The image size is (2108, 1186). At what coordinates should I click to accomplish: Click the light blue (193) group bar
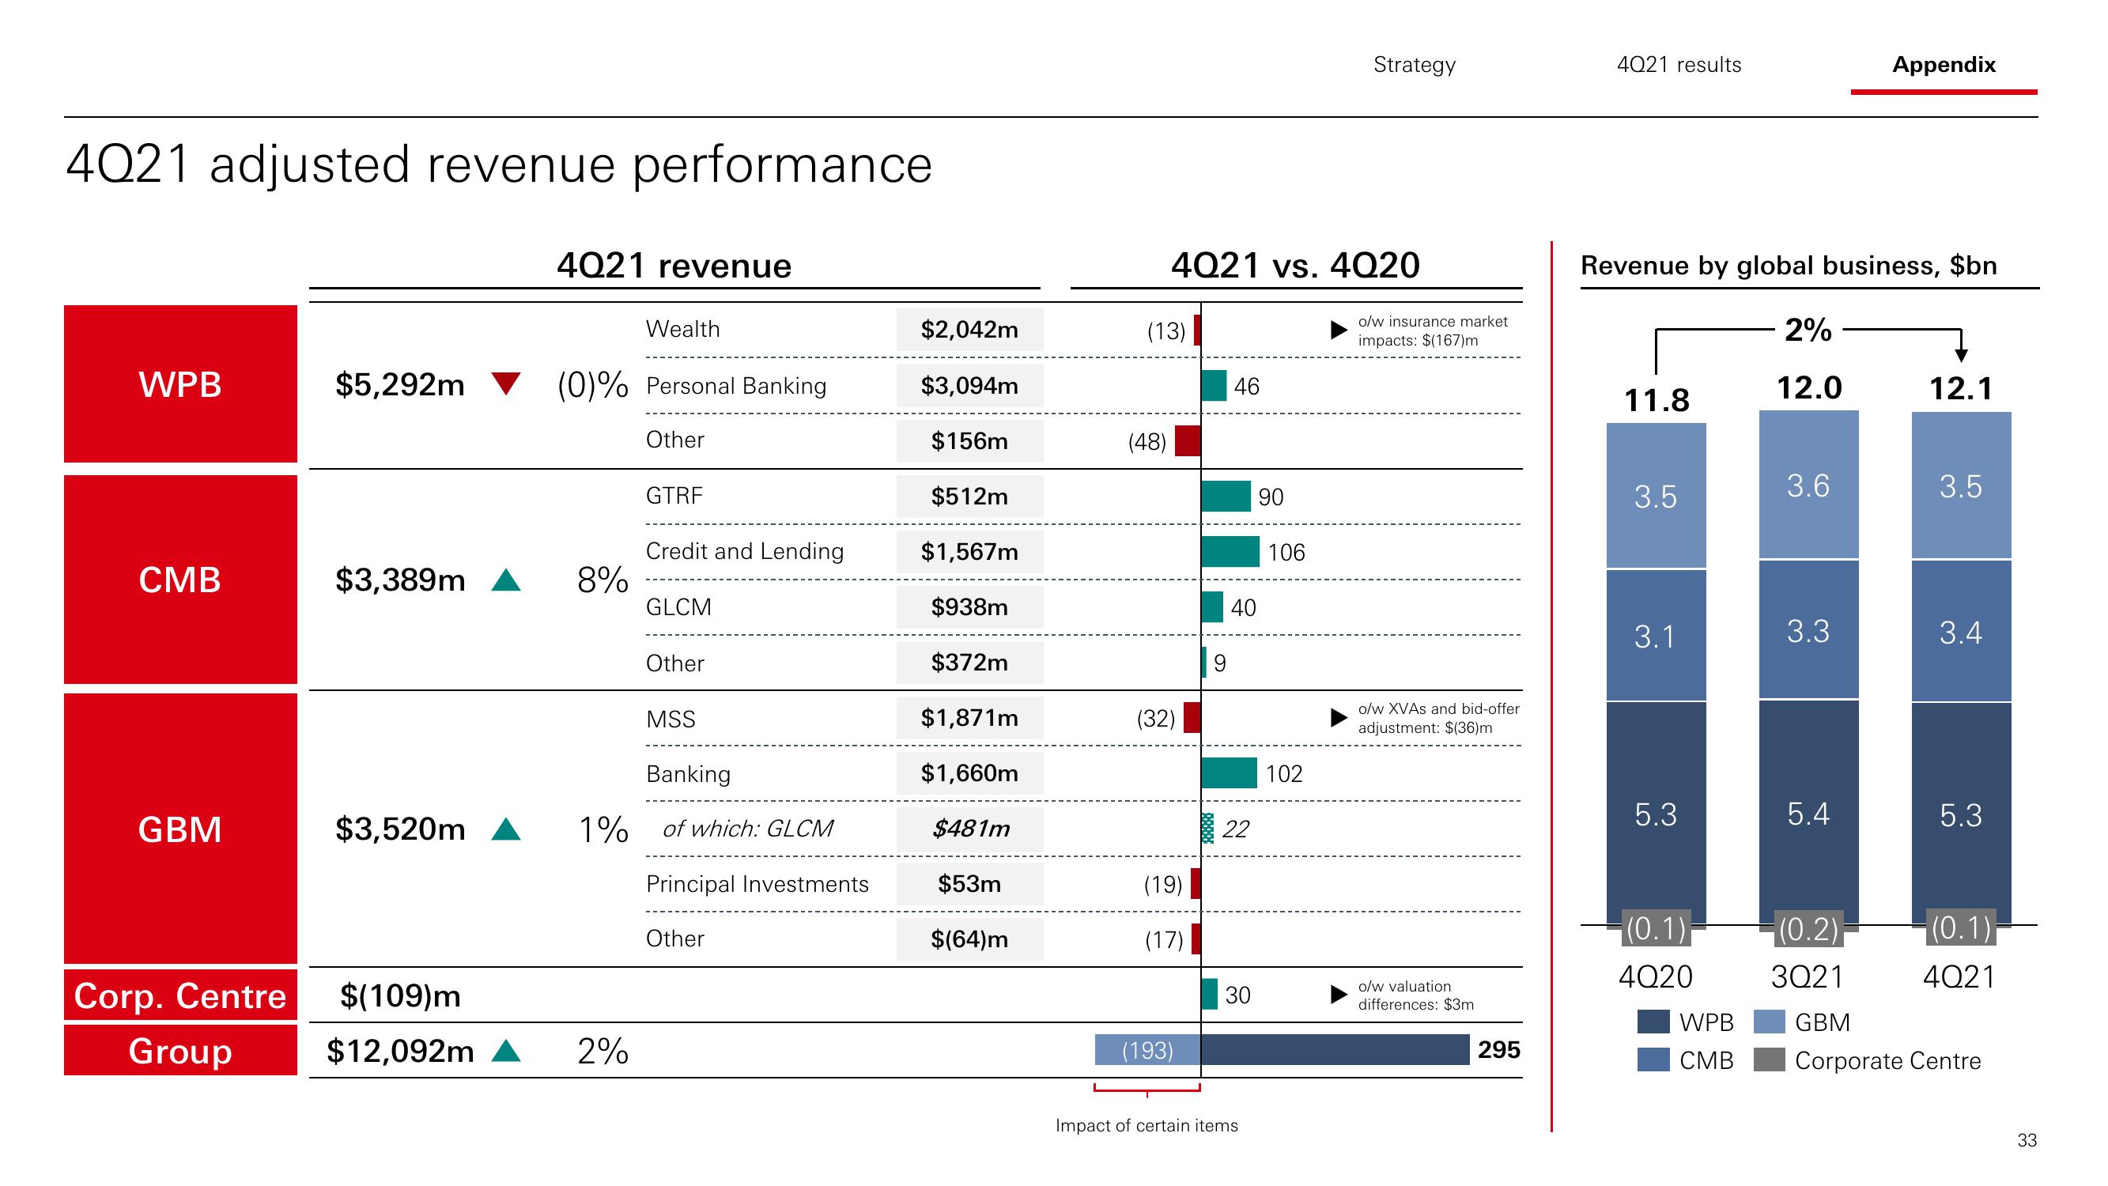[x=1147, y=1049]
